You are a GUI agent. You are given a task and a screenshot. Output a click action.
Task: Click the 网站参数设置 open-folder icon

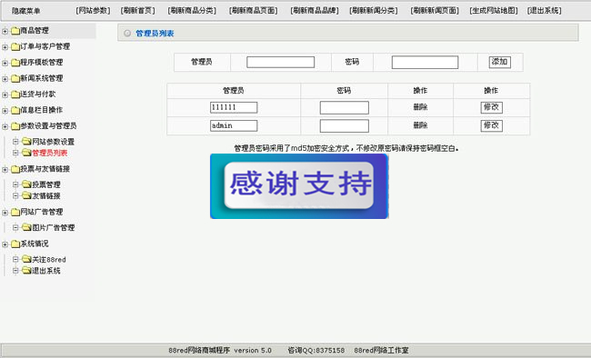(x=26, y=142)
